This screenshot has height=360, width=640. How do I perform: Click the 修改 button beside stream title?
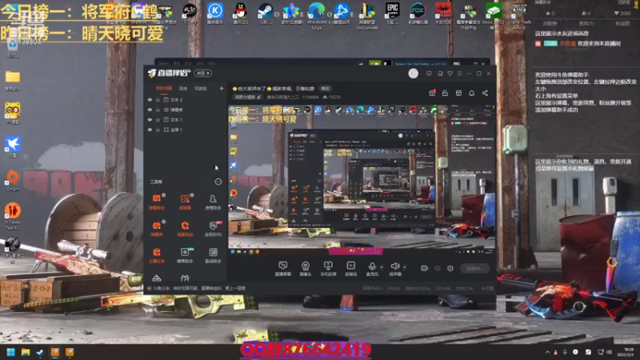[326, 89]
